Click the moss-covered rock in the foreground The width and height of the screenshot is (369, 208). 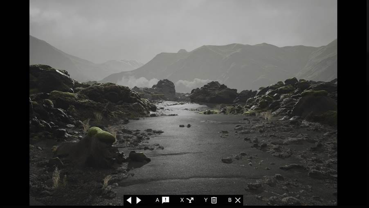[101, 136]
